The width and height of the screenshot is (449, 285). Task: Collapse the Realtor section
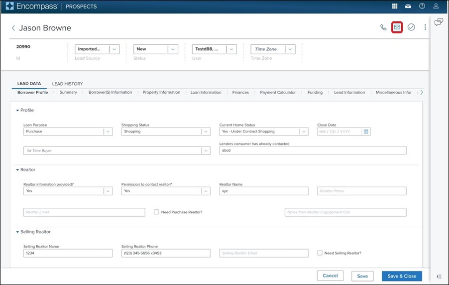(x=17, y=170)
